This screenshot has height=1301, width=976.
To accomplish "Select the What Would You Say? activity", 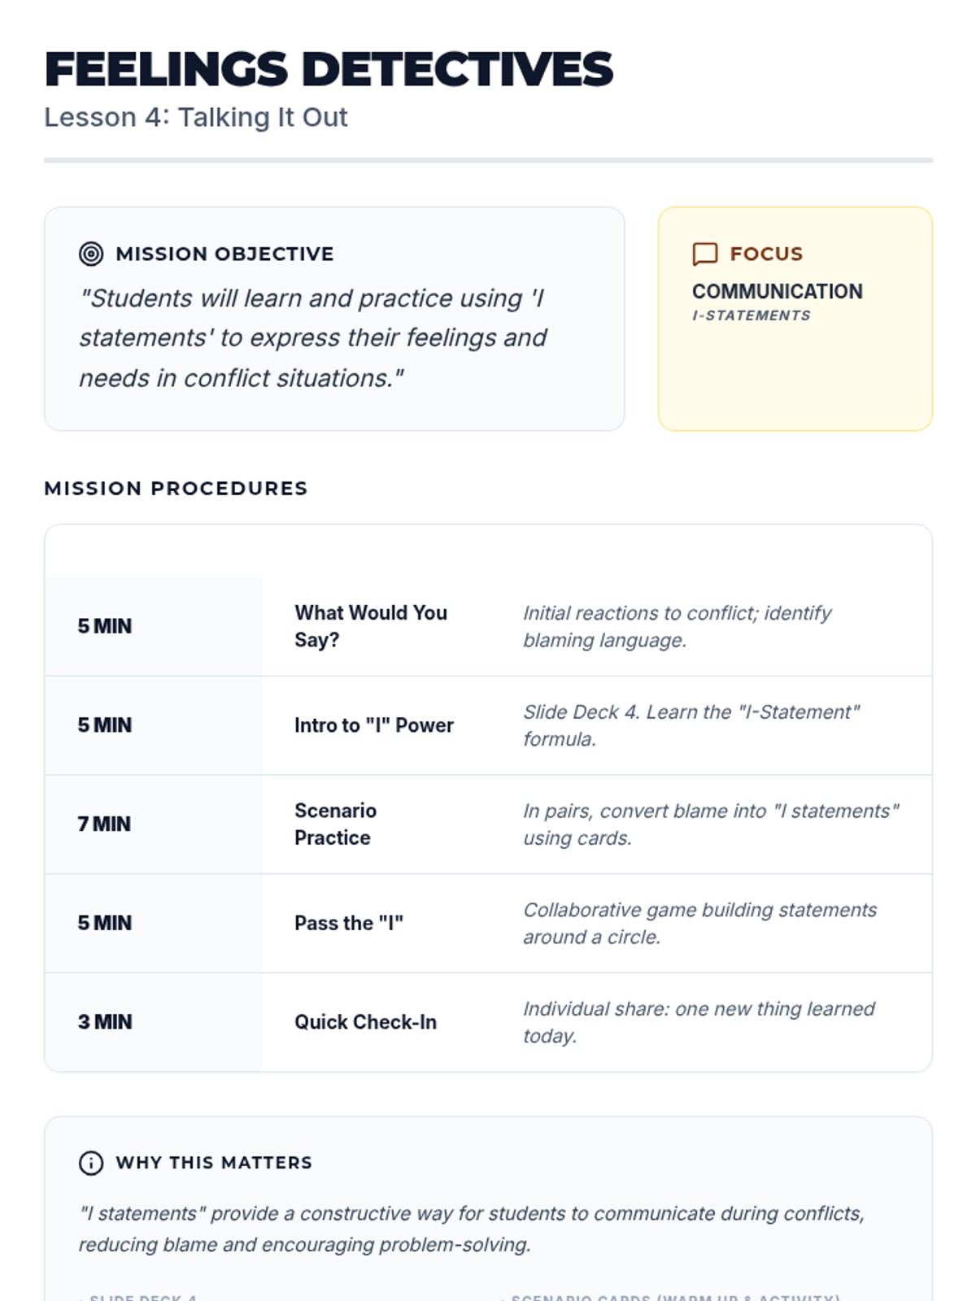I will point(371,626).
